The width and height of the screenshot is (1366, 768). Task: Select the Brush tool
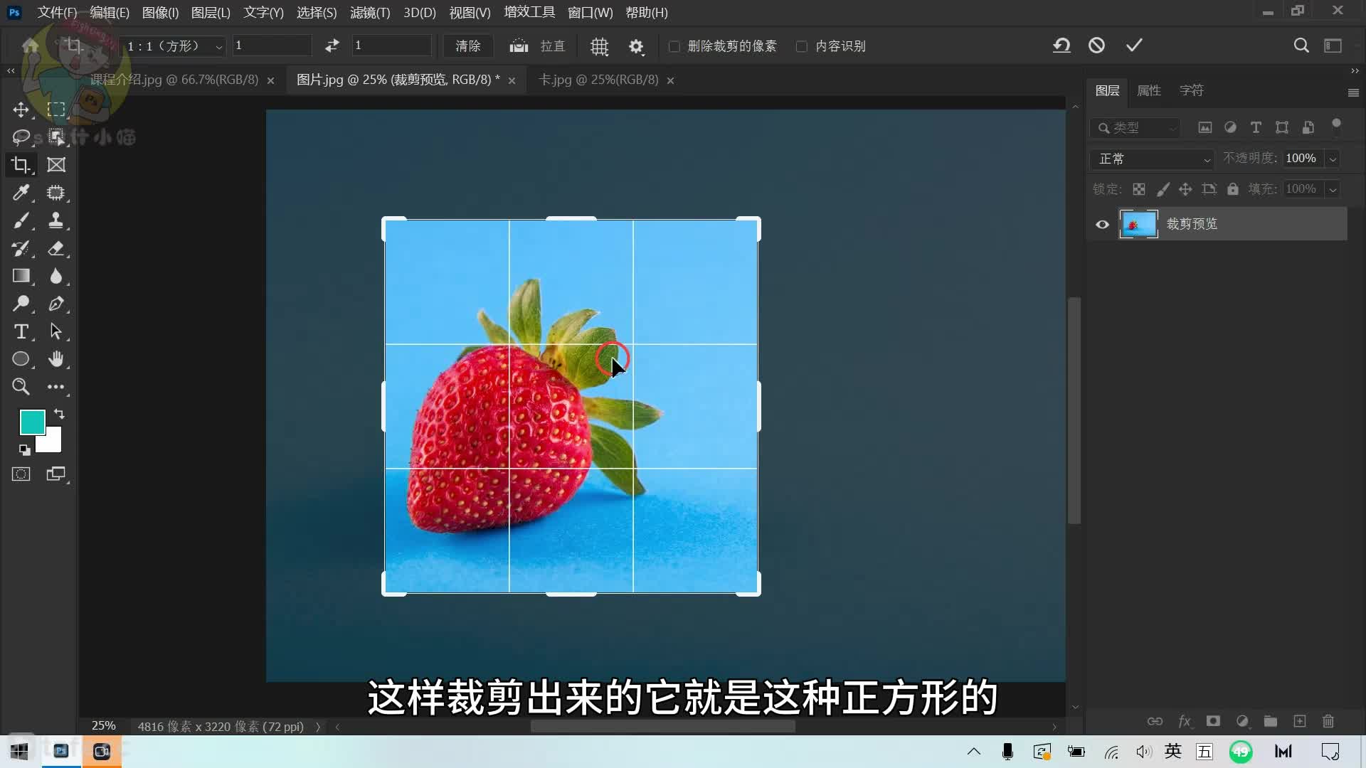coord(21,220)
